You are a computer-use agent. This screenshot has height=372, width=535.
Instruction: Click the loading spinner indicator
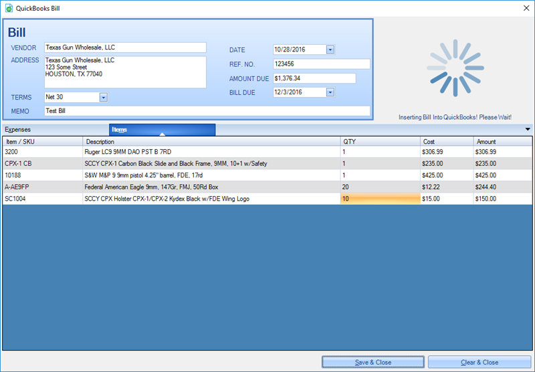coord(455,68)
